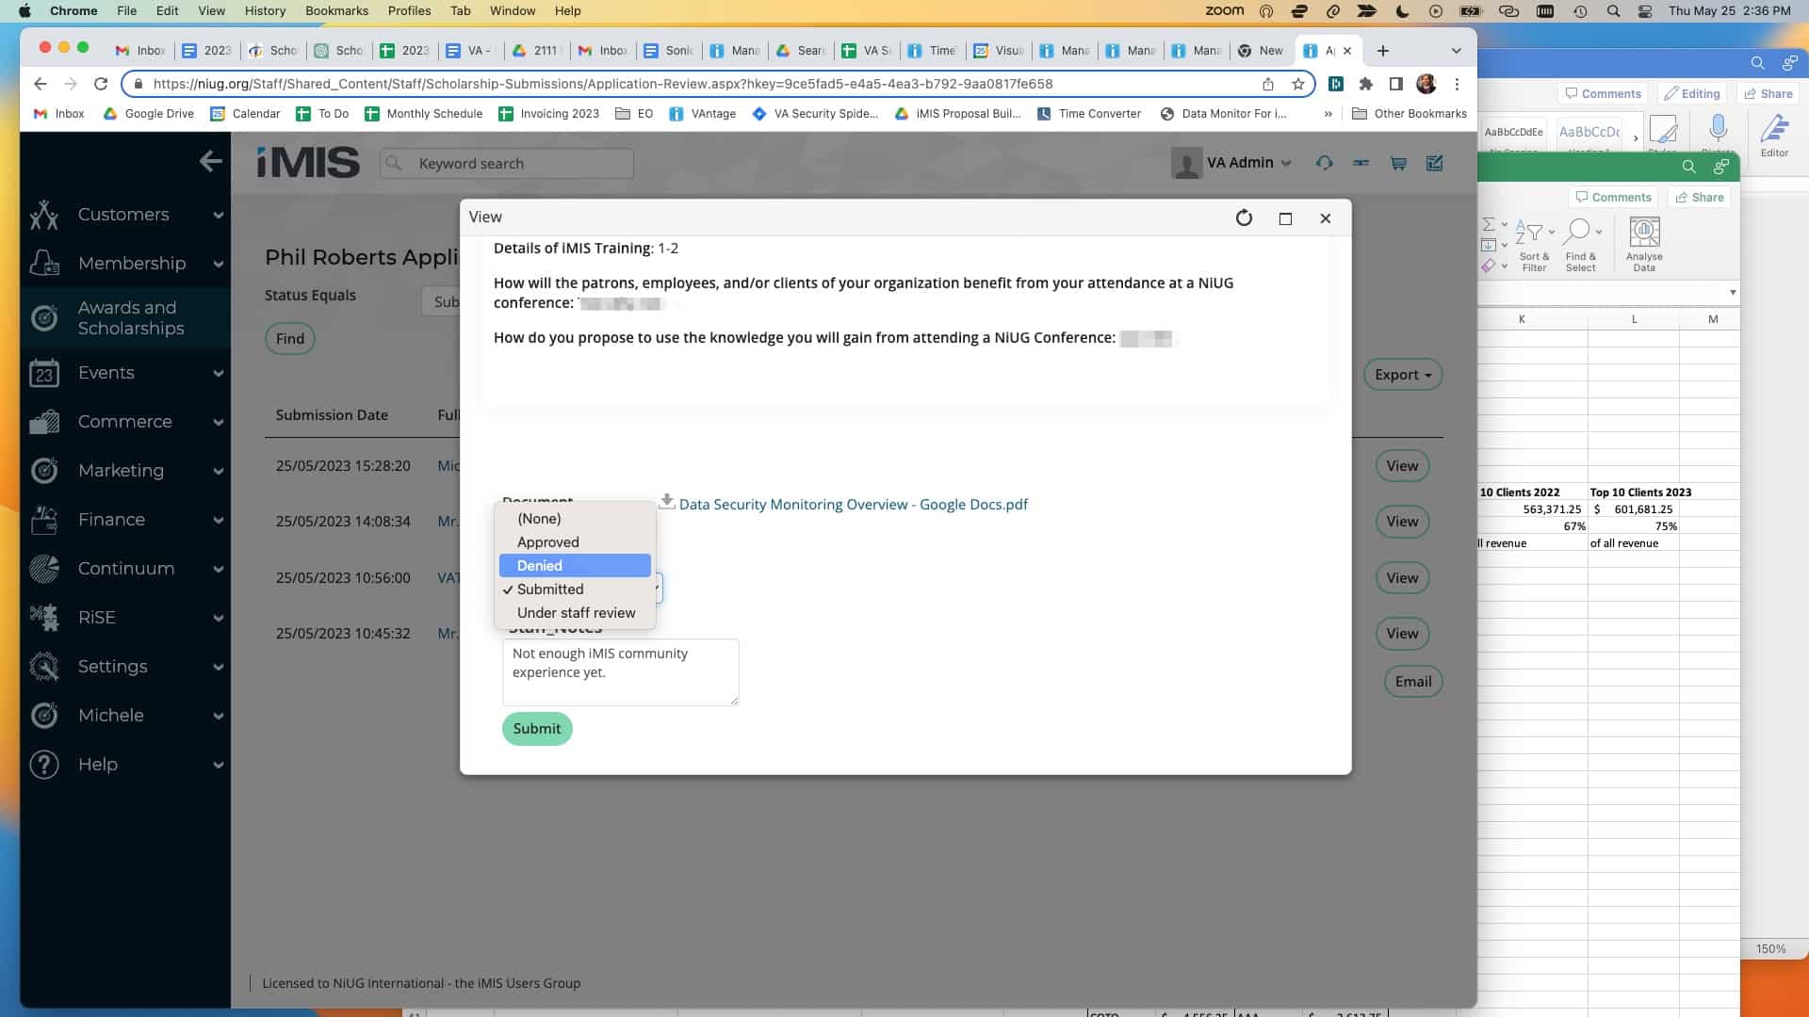Maximize the View dialog
Viewport: 1809px width, 1017px height.
coord(1285,218)
